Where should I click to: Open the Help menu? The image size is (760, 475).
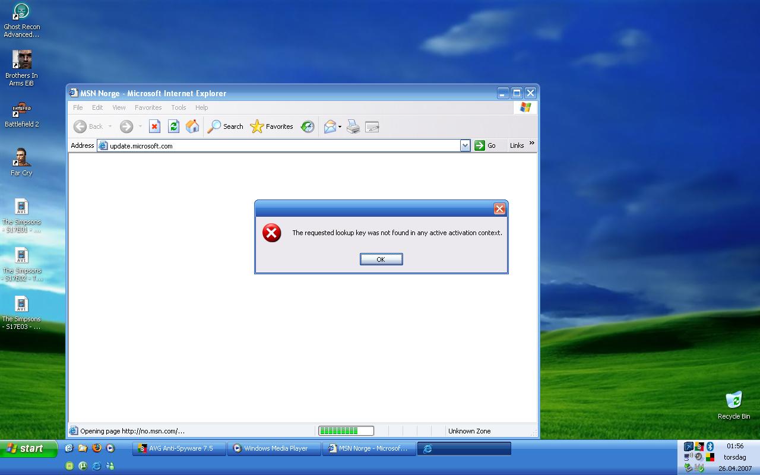pos(201,107)
